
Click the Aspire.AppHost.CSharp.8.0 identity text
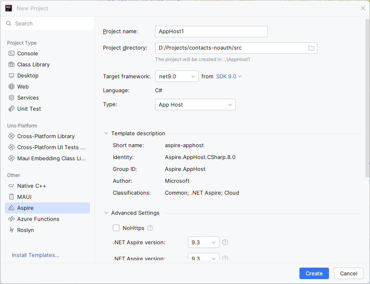[x=200, y=157]
